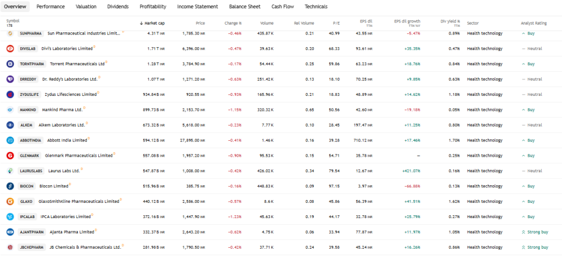This screenshot has height=257, width=562.
Task: Sort by Market cap column header
Action: click(x=153, y=23)
